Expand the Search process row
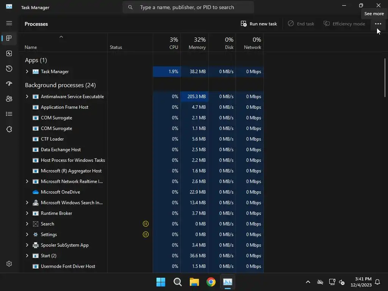 pos(27,224)
